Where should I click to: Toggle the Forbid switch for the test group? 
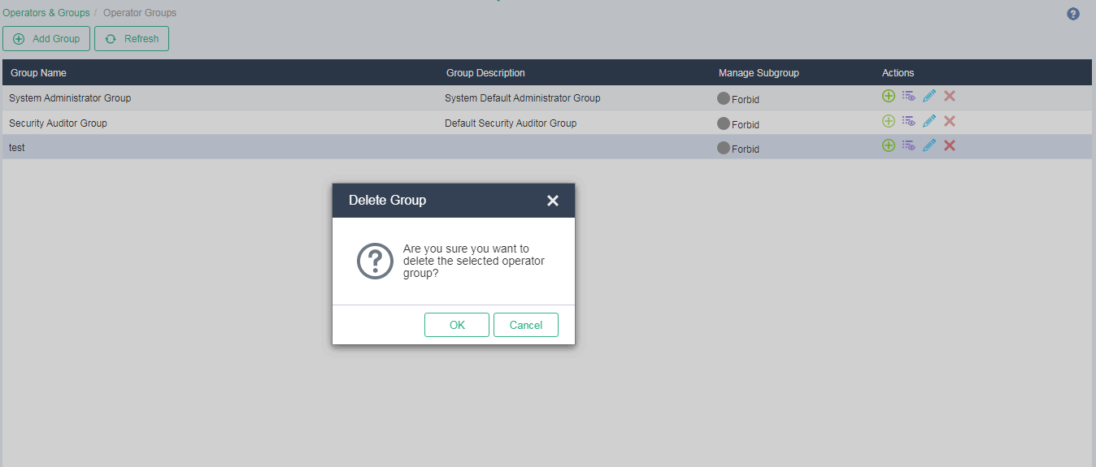[724, 149]
